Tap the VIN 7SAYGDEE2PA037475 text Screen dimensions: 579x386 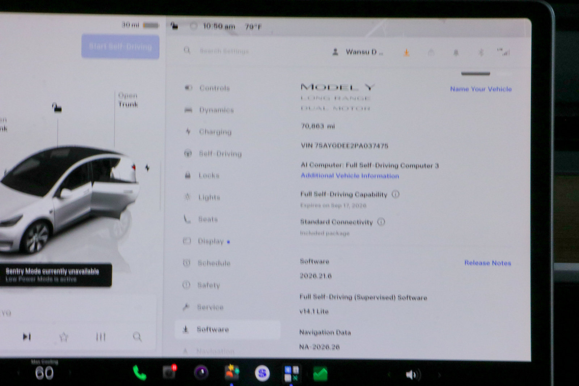point(345,146)
